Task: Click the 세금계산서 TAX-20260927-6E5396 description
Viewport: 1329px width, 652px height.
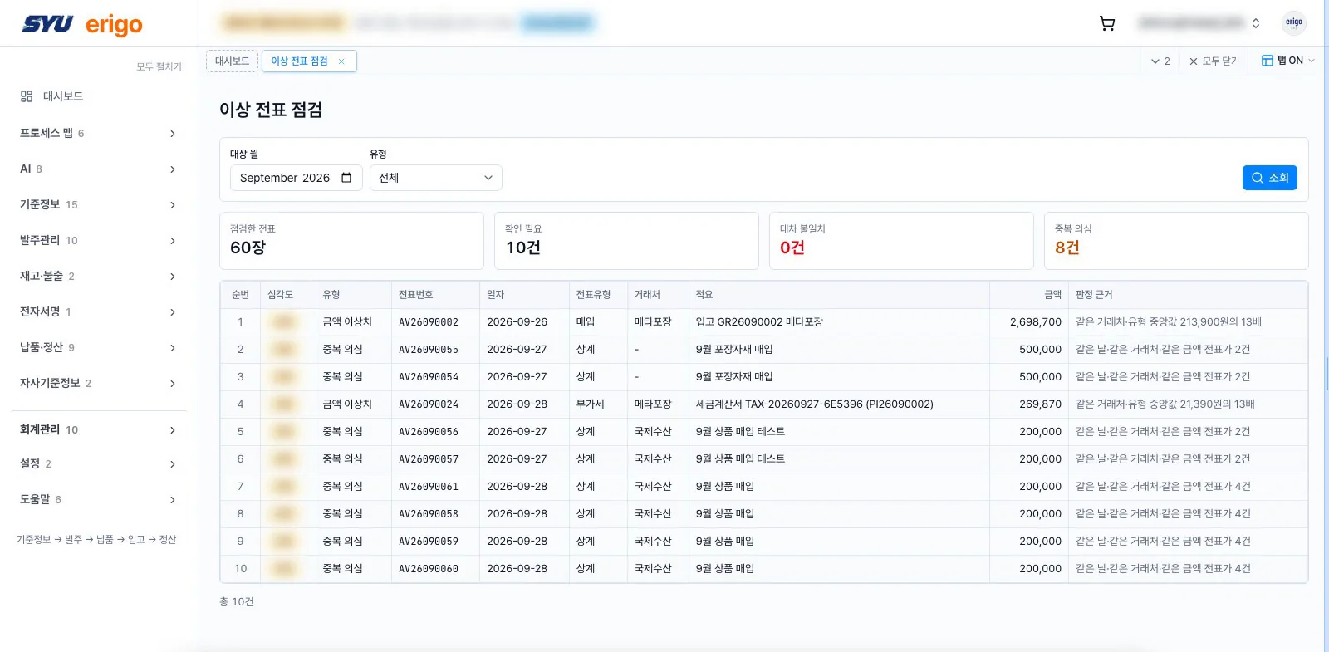Action: coord(815,404)
